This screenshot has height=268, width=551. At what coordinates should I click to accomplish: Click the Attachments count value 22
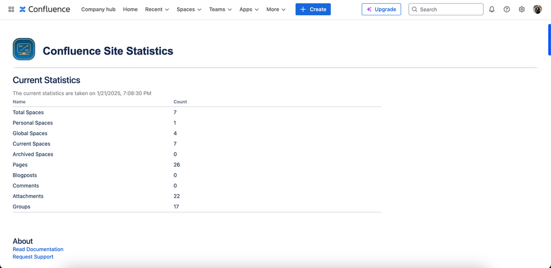tap(176, 196)
